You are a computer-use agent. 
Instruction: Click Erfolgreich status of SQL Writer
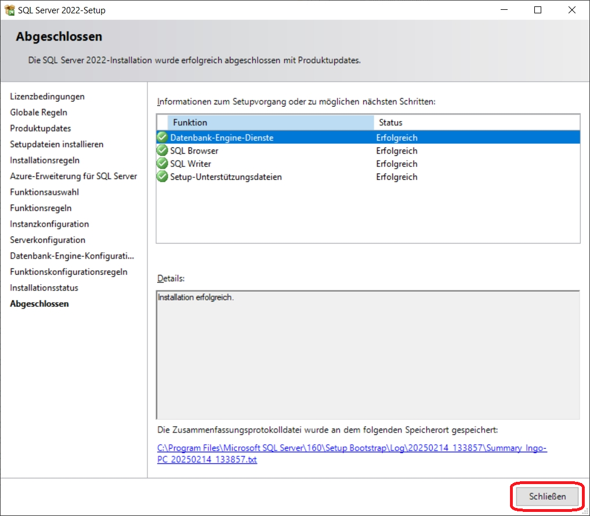pos(397,164)
